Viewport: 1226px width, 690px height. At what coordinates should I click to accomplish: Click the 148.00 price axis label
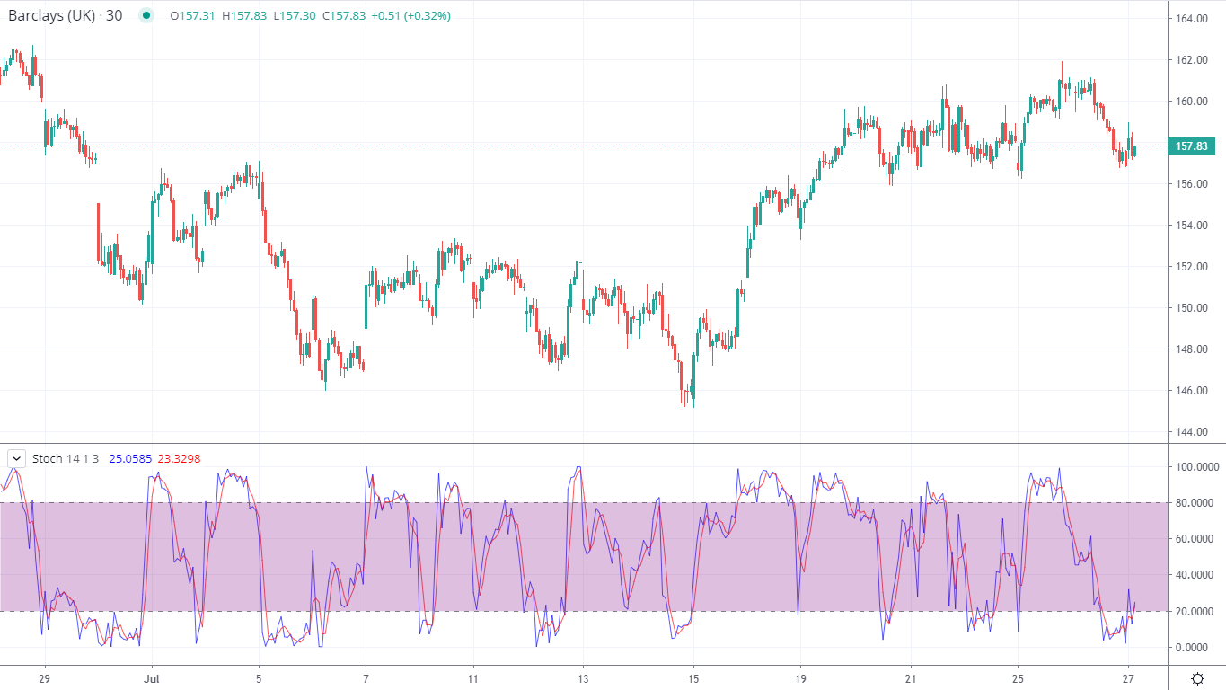[x=1190, y=349]
